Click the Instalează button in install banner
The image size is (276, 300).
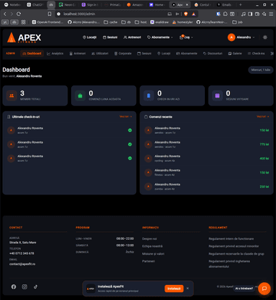coord(174,289)
